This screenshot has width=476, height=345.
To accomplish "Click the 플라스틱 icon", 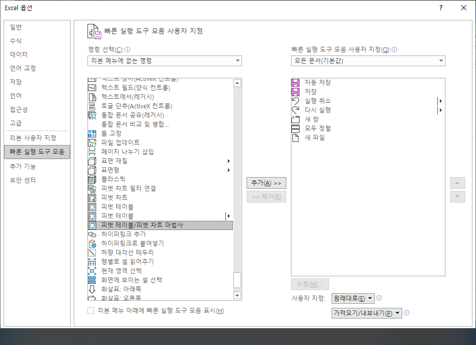I will click(92, 179).
